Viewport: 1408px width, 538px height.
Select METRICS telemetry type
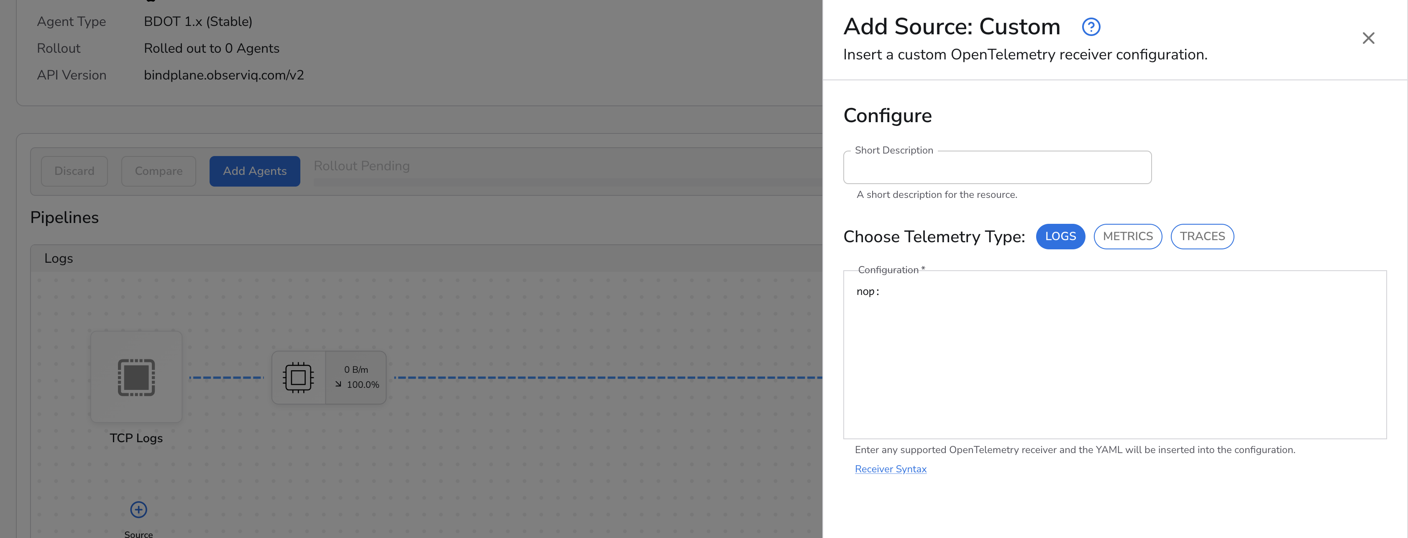coord(1127,236)
